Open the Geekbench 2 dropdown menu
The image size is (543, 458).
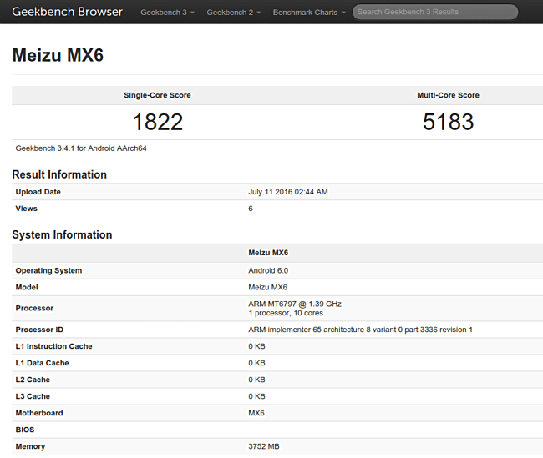233,13
